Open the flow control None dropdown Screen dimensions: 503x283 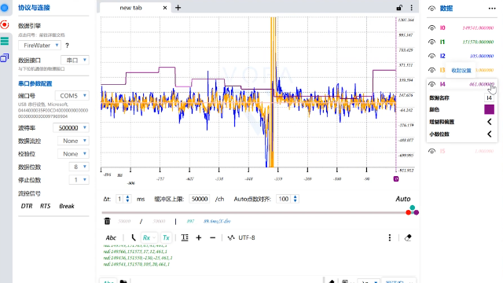coord(73,141)
